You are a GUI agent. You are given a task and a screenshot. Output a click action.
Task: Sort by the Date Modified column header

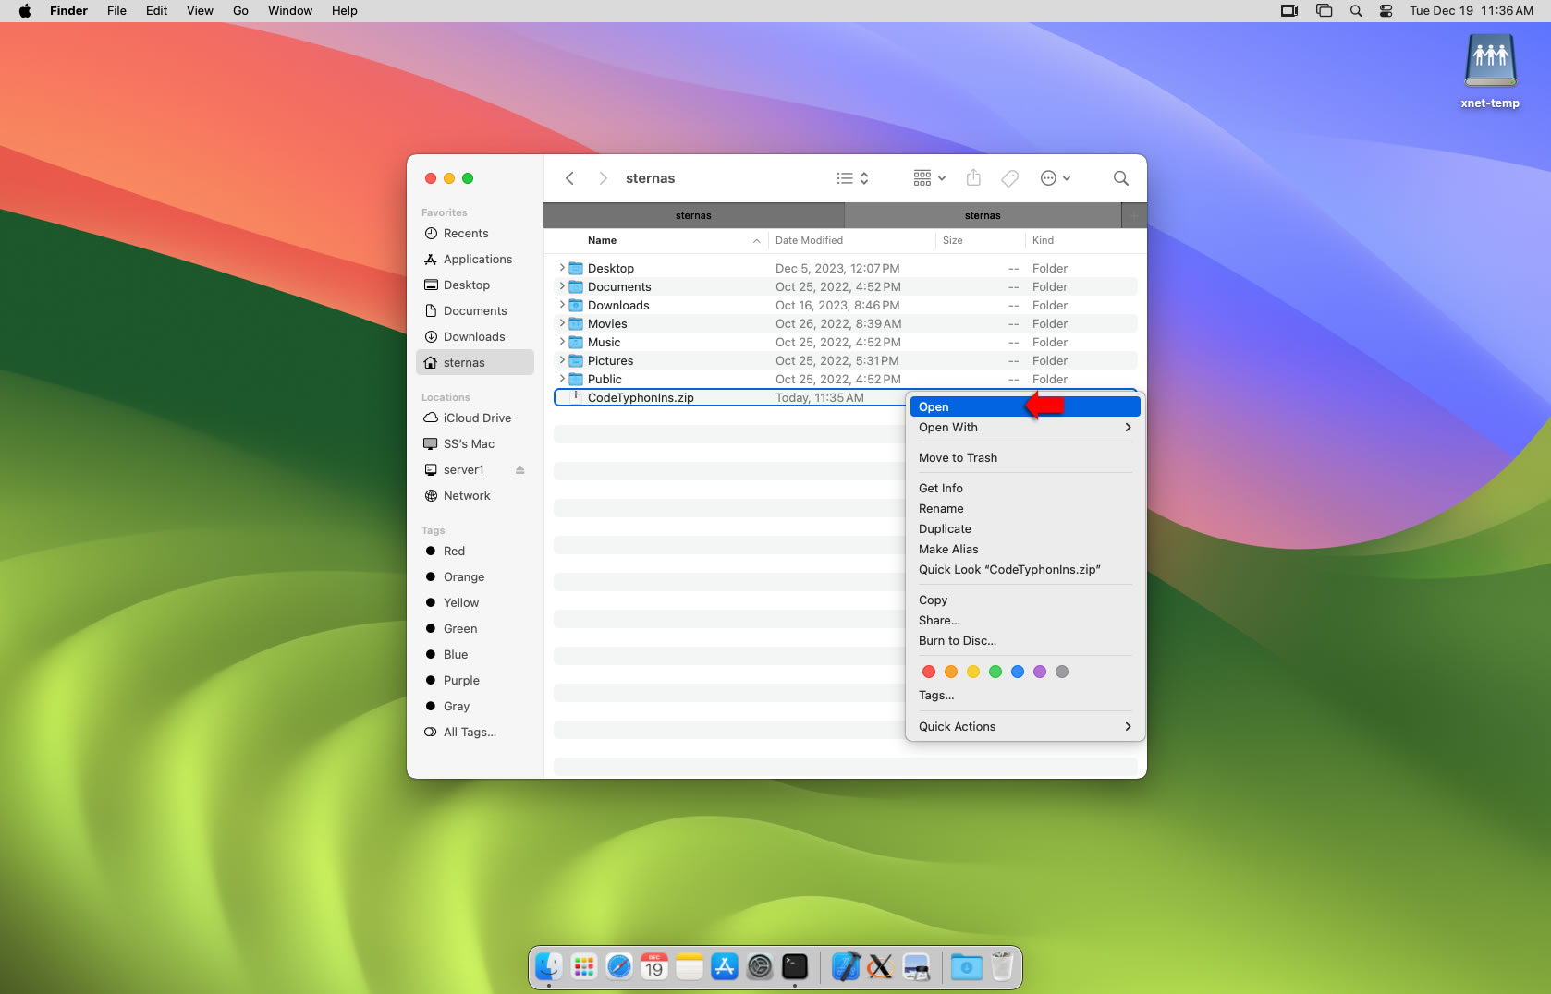tap(809, 240)
